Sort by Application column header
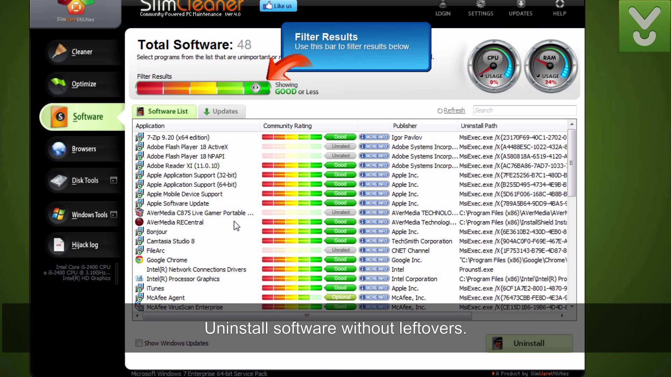Screen dimensions: 671x377 (196, 126)
